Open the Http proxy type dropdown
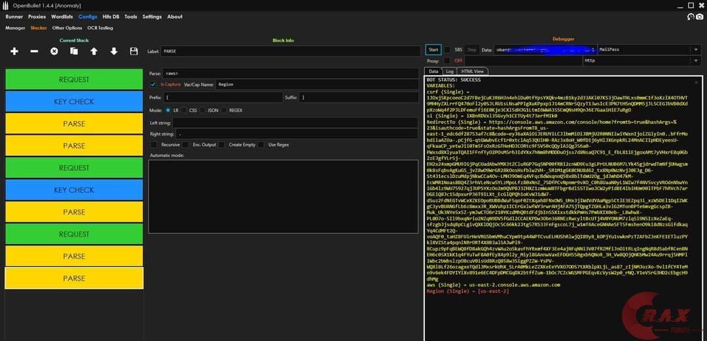 642,60
